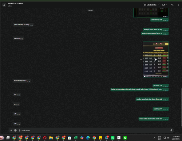The height and width of the screenshot is (141, 182).
Task: Select message 'itu hrus depo 150?'
Action: coord(22,81)
